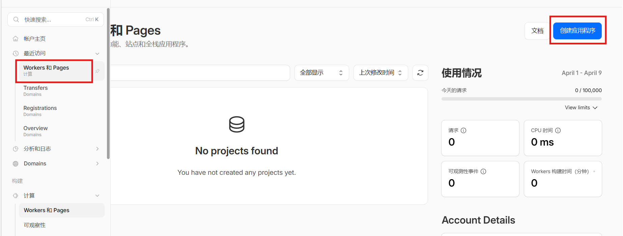Collapse the 最近访问 section chevron
The image size is (623, 236).
click(x=97, y=53)
